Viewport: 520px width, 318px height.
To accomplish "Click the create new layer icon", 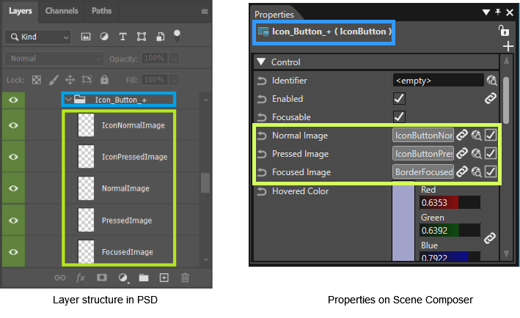I will pyautogui.click(x=164, y=278).
